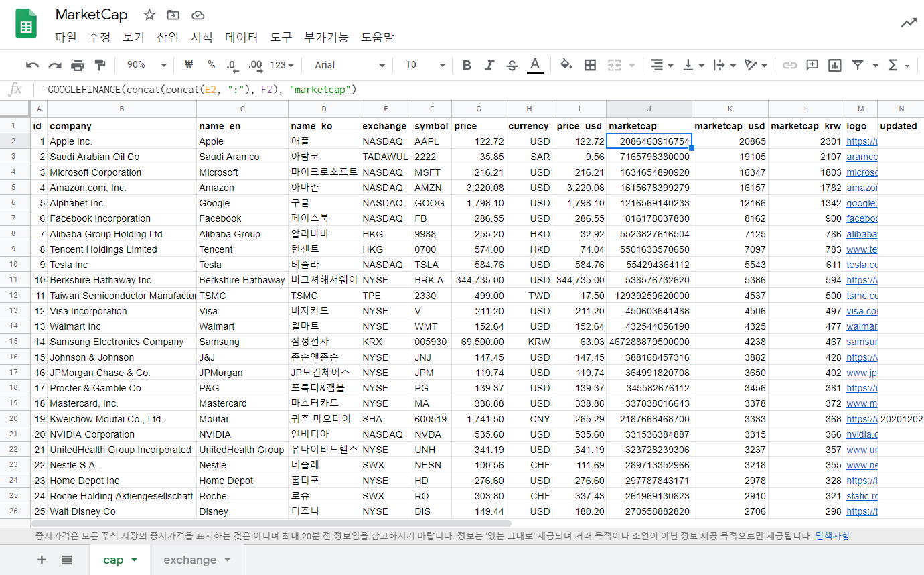Open the 부가기능 menu
924x575 pixels.
pos(326,38)
